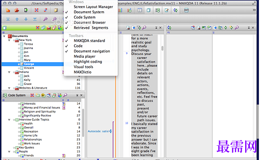Image resolution: width=265 pixels, height=160 pixels.
Task: Collapse the Websites & Literature group
Action: tap(9, 88)
